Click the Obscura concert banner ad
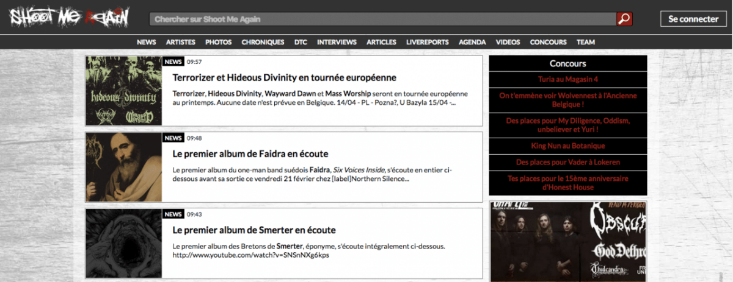 567,242
